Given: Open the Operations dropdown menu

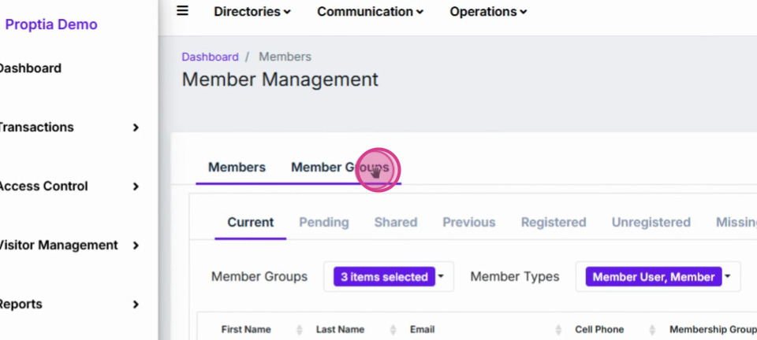Looking at the screenshot, I should click(488, 12).
